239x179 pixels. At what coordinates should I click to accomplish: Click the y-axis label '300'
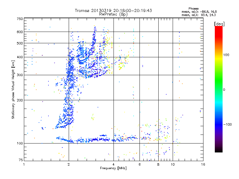[x=20, y=75]
